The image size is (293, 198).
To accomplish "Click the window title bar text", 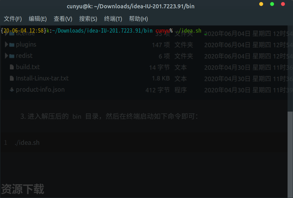I will click(131, 6).
